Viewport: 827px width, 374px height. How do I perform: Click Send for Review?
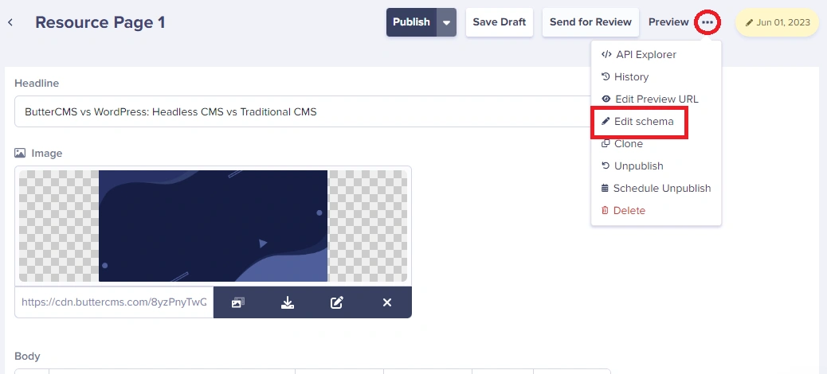tap(590, 22)
